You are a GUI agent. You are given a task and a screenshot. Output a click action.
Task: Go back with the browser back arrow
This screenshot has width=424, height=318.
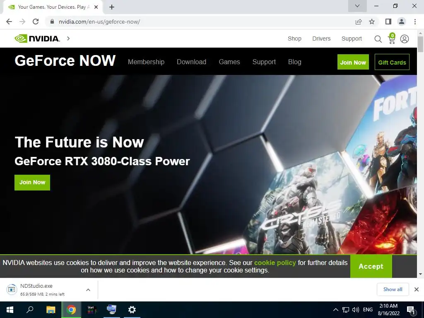tap(9, 22)
